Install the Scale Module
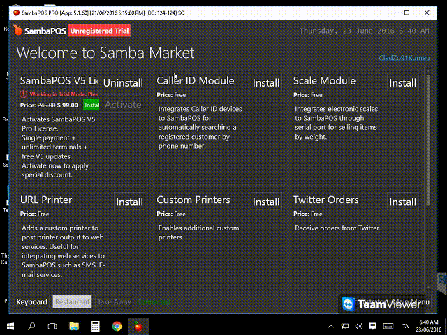The image size is (447, 335). tap(402, 83)
